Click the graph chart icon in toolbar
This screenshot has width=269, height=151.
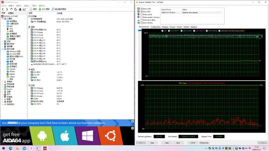24,9
